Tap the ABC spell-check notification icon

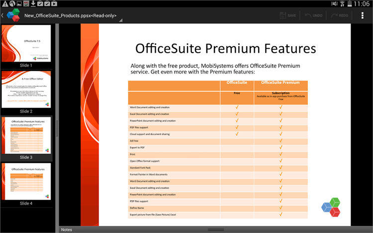point(26,3)
